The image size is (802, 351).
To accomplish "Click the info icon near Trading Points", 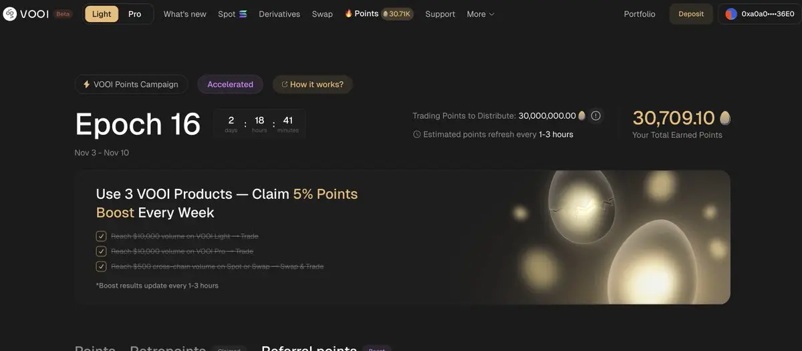I will 596,115.
